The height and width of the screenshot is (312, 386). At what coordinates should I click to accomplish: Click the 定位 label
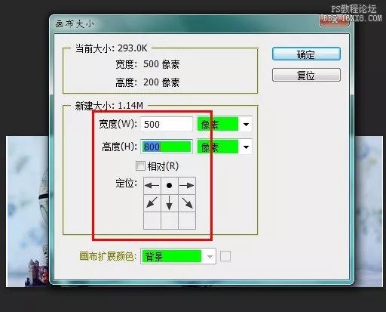pyautogui.click(x=127, y=183)
